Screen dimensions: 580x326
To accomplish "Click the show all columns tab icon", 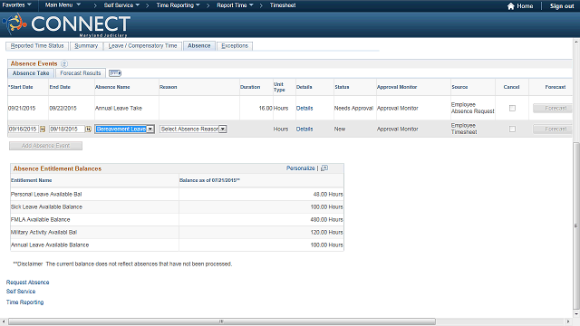I will click(115, 73).
